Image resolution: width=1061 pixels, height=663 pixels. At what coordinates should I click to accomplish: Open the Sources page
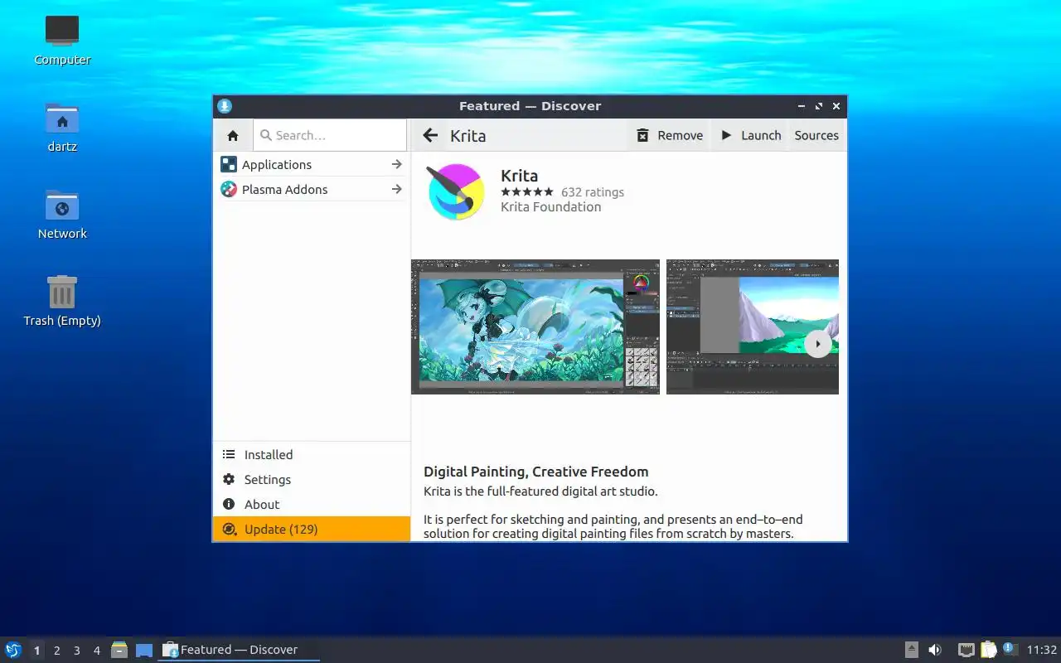816,135
